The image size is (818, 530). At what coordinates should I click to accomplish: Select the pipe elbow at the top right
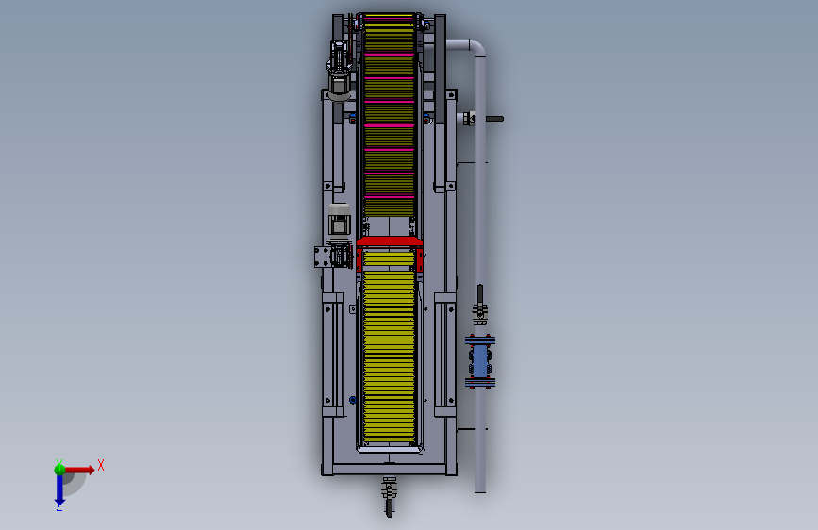click(476, 47)
